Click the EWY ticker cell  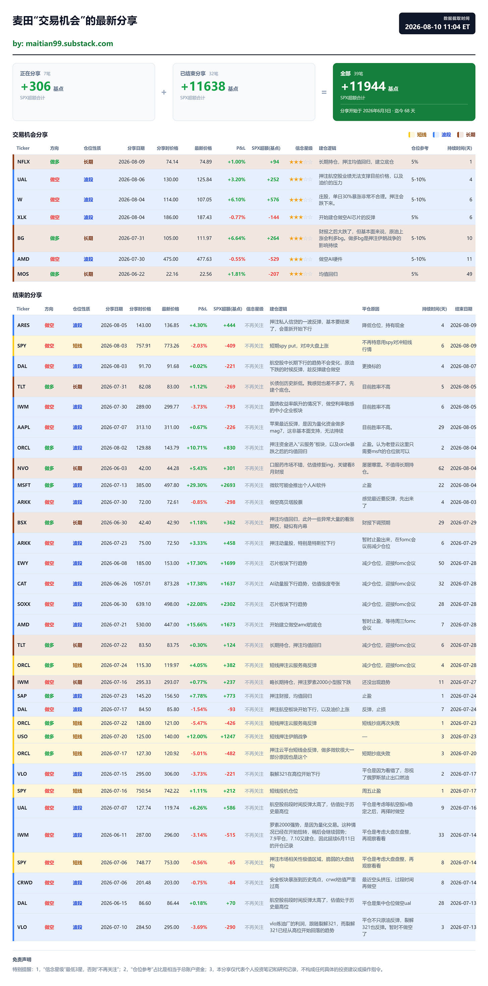pyautogui.click(x=22, y=563)
